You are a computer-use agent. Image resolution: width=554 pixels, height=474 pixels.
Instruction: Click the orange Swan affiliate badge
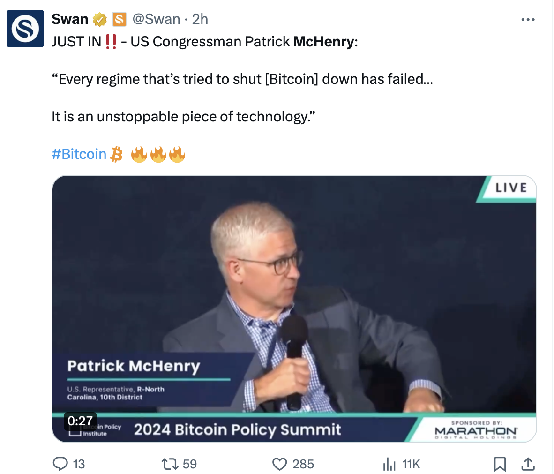(x=119, y=19)
